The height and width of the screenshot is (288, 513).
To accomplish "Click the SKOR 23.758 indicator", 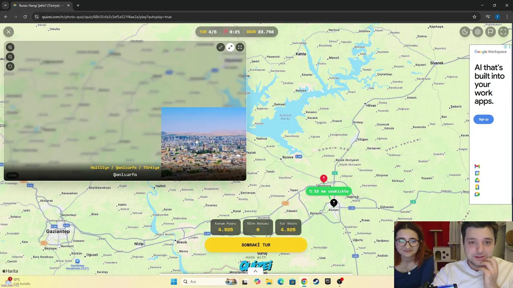I will (260, 32).
